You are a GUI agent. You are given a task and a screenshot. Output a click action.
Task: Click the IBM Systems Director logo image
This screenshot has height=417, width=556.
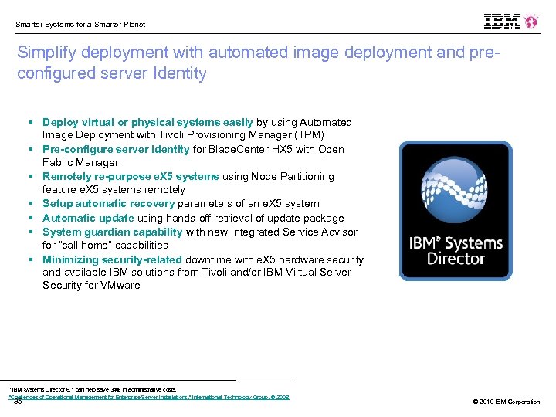(x=456, y=211)
